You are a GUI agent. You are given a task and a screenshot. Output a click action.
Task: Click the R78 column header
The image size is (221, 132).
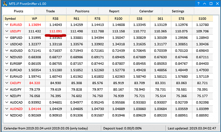(x=98, y=18)
